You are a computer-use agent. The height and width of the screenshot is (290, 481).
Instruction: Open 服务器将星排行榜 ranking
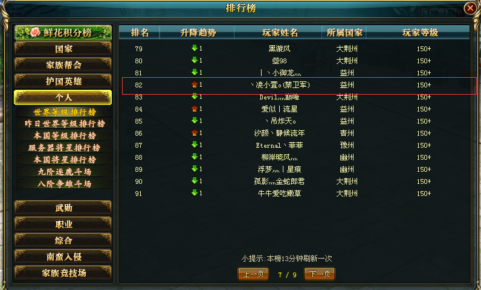pyautogui.click(x=65, y=148)
